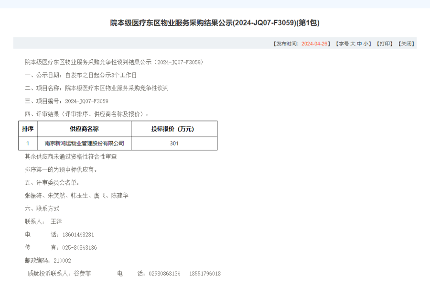The image size is (430, 287).
Task: Click contact person name 王洋
Action: click(x=56, y=222)
